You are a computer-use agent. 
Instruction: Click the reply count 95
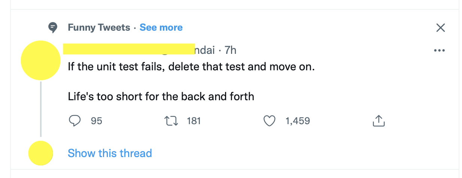[x=97, y=121]
